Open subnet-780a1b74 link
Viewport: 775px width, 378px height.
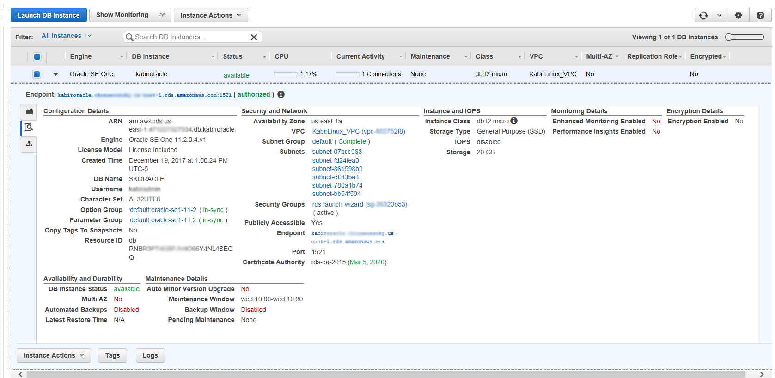pos(337,185)
